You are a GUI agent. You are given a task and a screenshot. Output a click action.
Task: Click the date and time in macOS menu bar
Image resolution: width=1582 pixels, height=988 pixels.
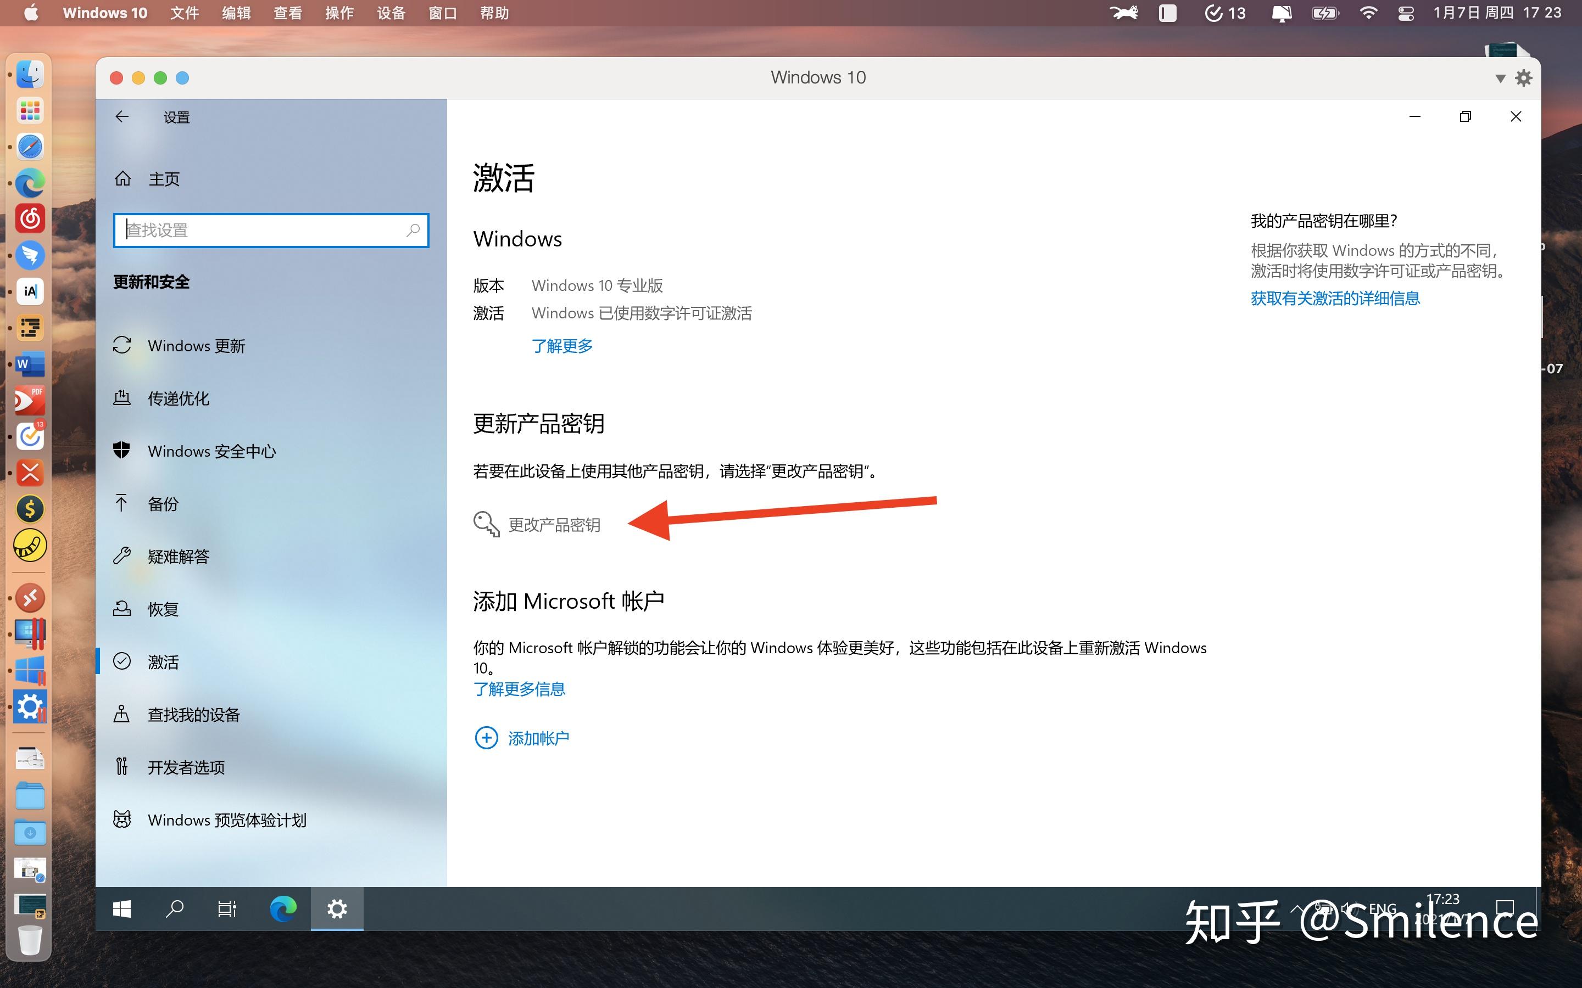1497,13
